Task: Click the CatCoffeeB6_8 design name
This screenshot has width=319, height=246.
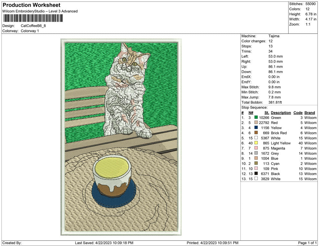Action: [34, 26]
